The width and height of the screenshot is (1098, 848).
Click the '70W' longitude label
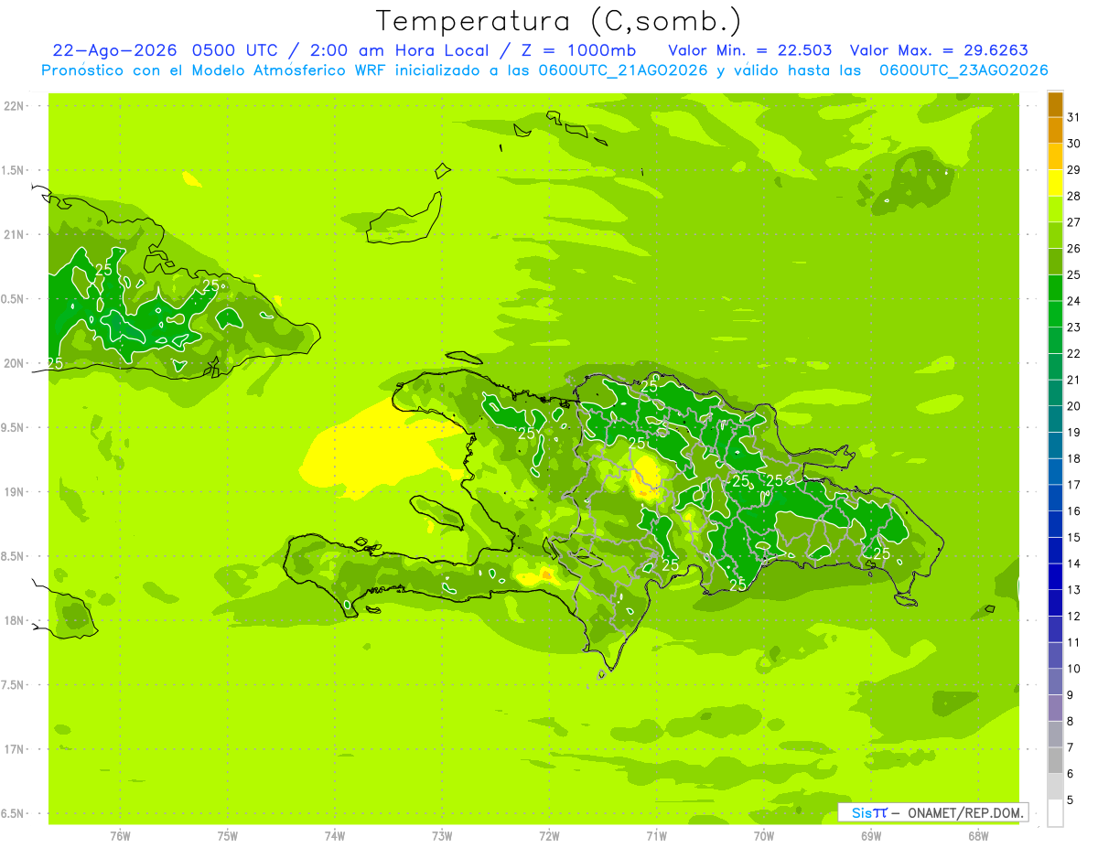point(764,836)
